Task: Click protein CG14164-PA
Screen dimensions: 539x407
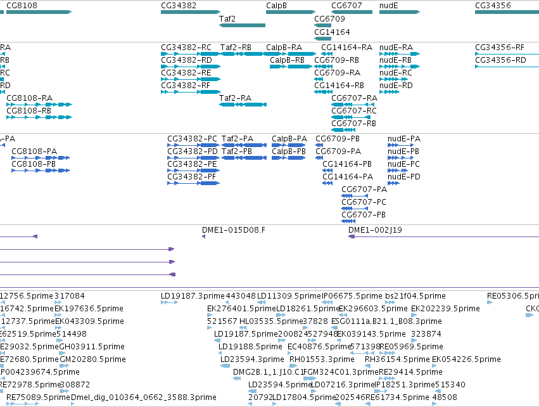Action: click(348, 177)
